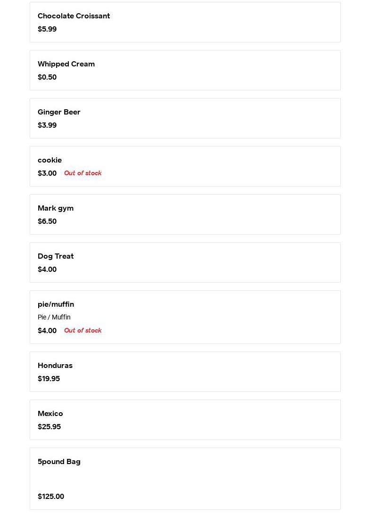370x514 pixels.
Task: Click the pie/muffin Out of stock label
Action: tap(82, 331)
